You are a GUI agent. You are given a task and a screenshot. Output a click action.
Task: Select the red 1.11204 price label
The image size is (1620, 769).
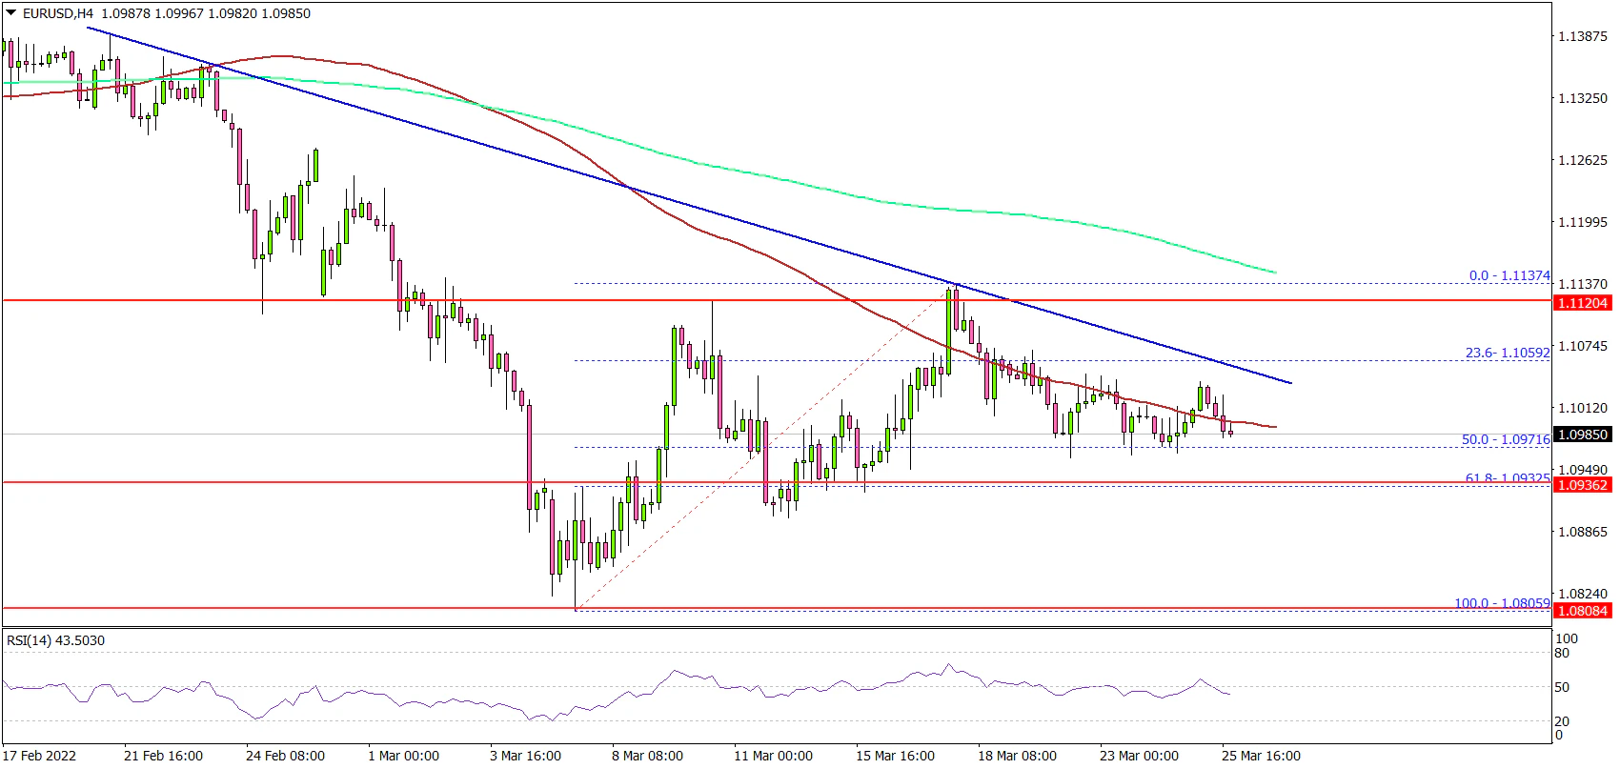[x=1582, y=303]
